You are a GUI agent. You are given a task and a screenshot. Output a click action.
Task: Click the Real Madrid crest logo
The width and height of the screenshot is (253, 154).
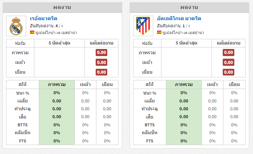click(16, 26)
